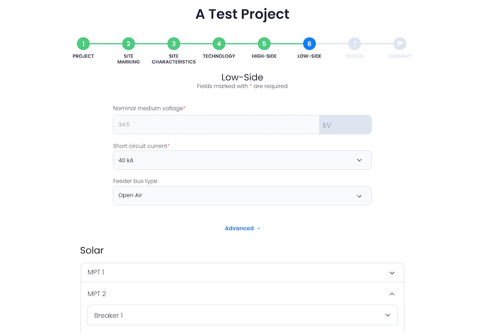The height and width of the screenshot is (333, 485).
Task: Select step 3 Site Characteristics circle
Action: click(173, 43)
